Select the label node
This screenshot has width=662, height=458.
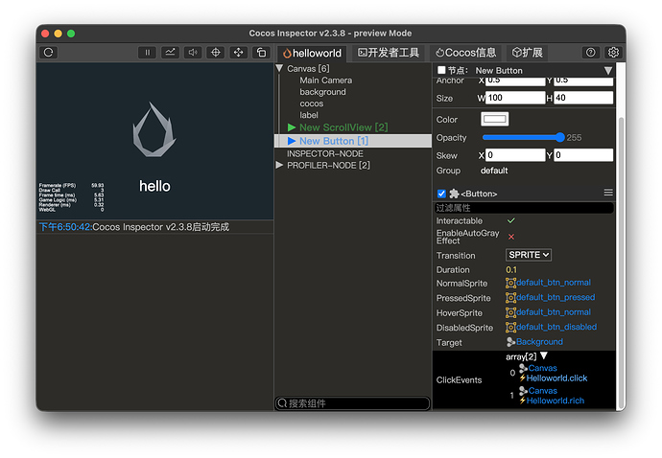pyautogui.click(x=309, y=115)
